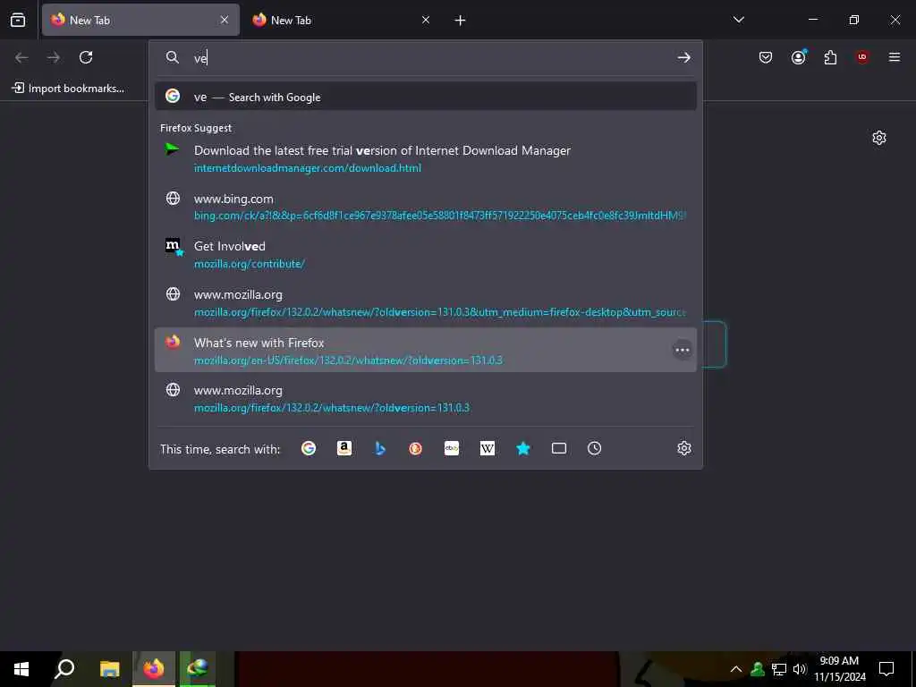Open last www.mozilla.org whatsnew suggestion
The image size is (916, 687).
pyautogui.click(x=426, y=398)
